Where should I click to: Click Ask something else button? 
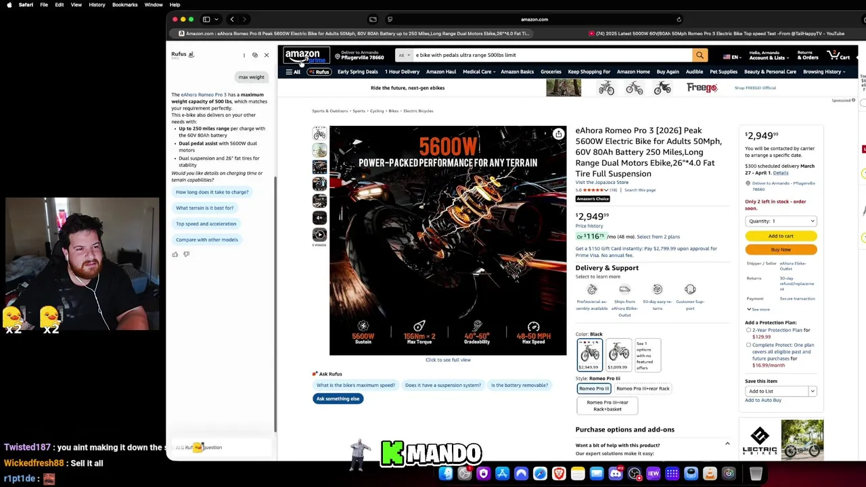click(x=338, y=398)
